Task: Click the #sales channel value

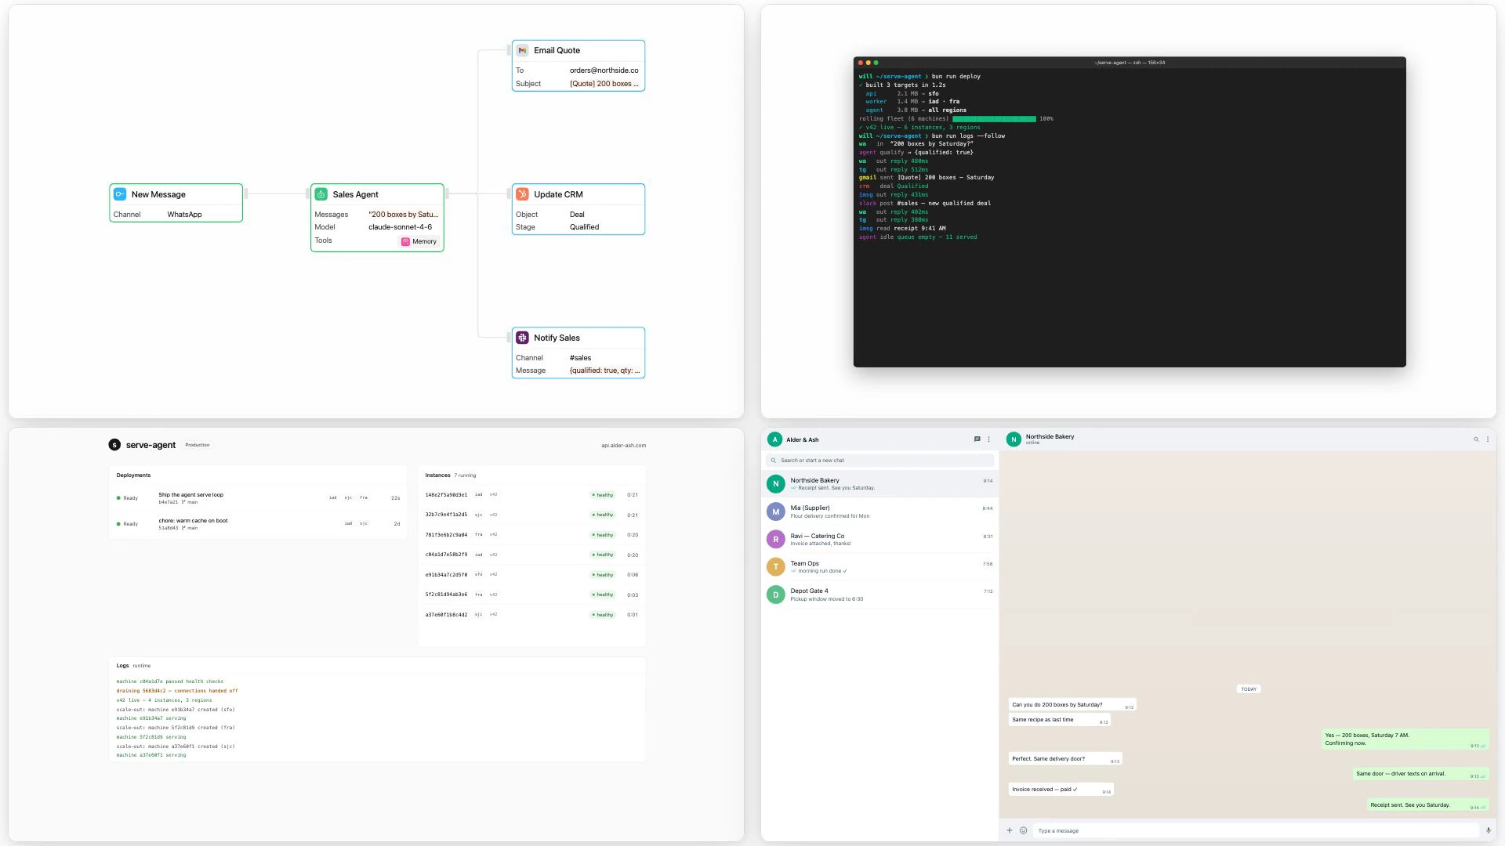Action: [x=580, y=358]
